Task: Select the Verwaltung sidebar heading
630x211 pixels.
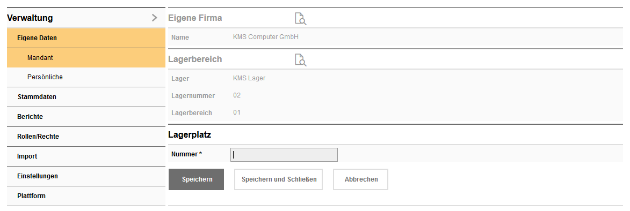Action: (x=30, y=18)
